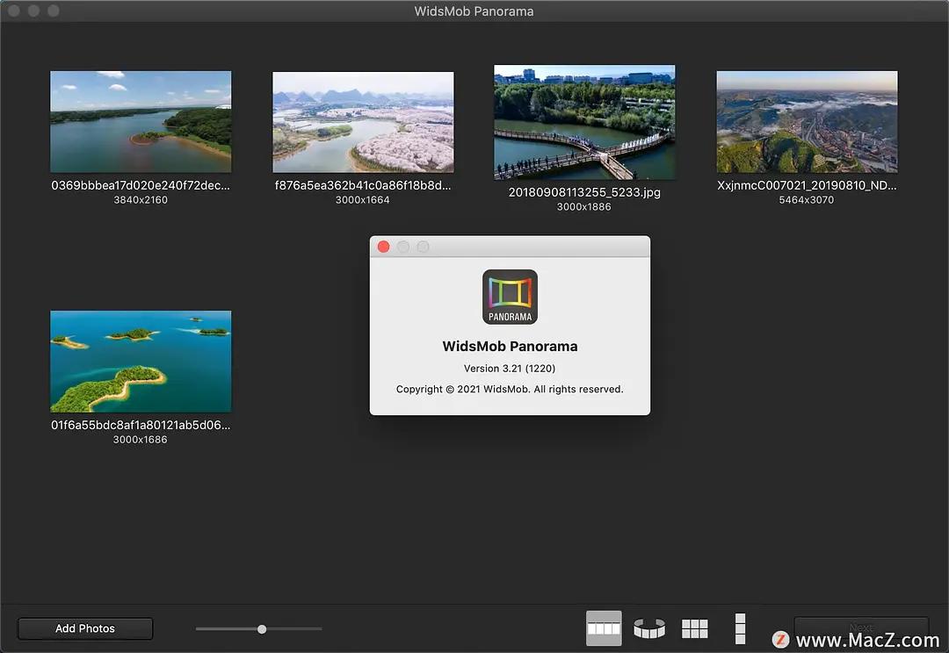Select the 360-degree panorama mode
The image size is (949, 653).
tap(649, 628)
